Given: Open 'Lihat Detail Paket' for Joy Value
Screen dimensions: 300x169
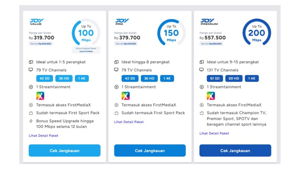Looking at the screenshot, I should [x=43, y=136].
